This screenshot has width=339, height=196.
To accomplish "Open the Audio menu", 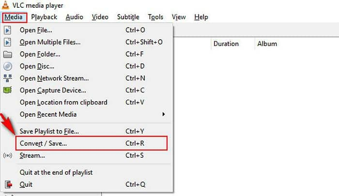I will tap(75, 17).
